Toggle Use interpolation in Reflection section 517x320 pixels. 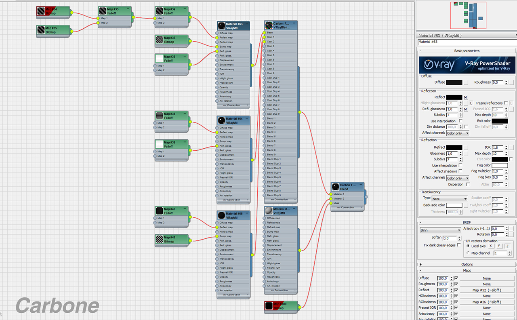click(x=460, y=121)
